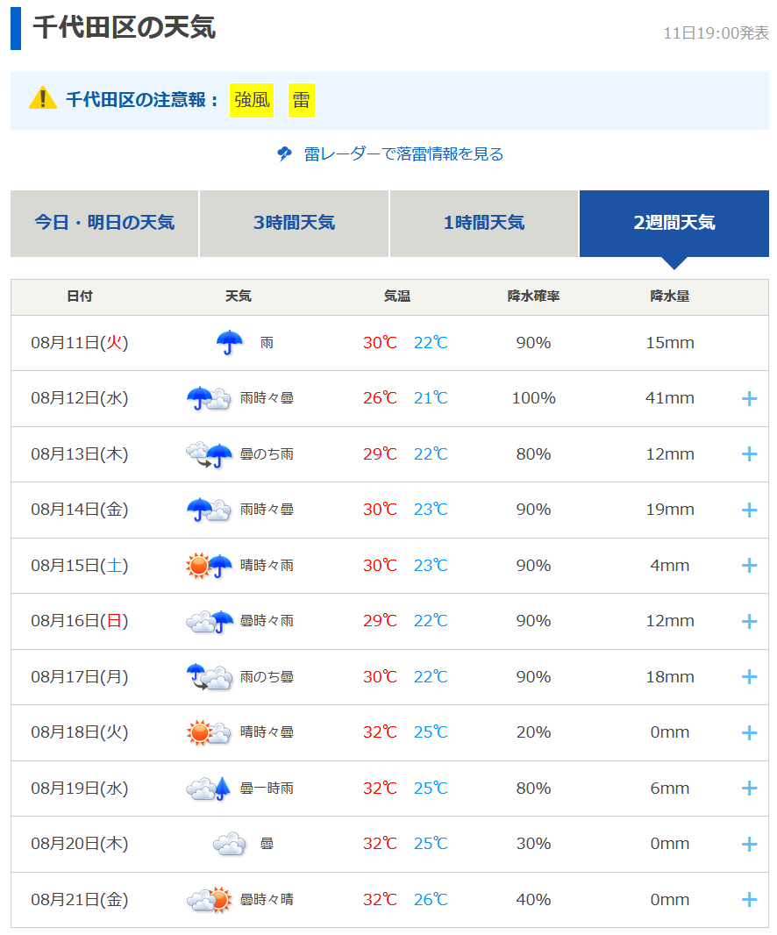Expand the 08月20日 row details
This screenshot has width=777, height=935.
(749, 845)
